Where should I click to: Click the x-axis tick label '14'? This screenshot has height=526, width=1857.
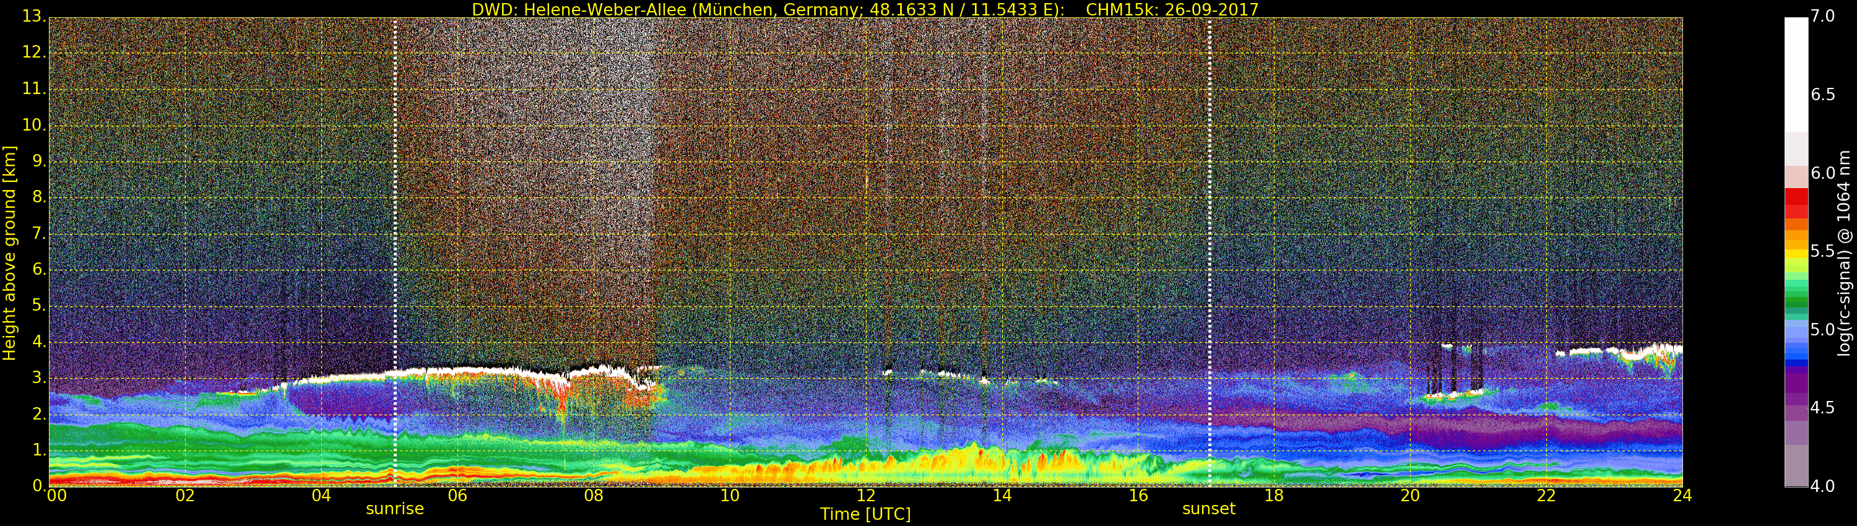coord(1002,495)
